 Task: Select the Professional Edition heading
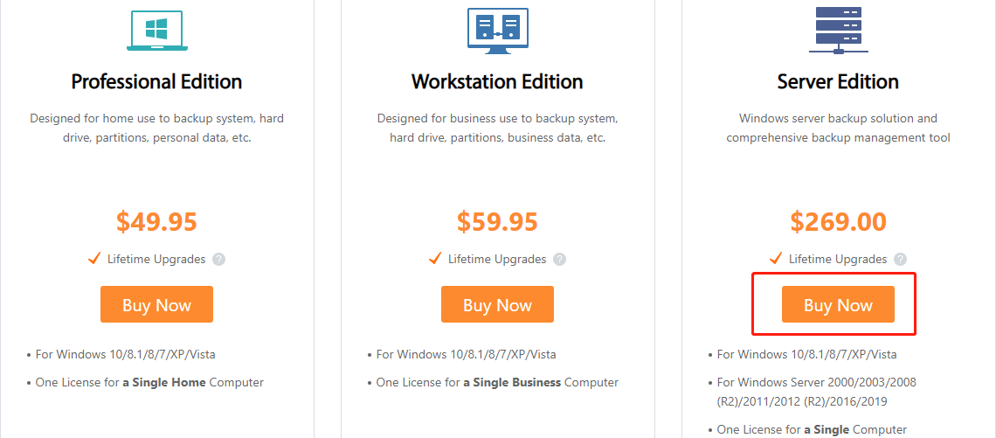(x=156, y=82)
